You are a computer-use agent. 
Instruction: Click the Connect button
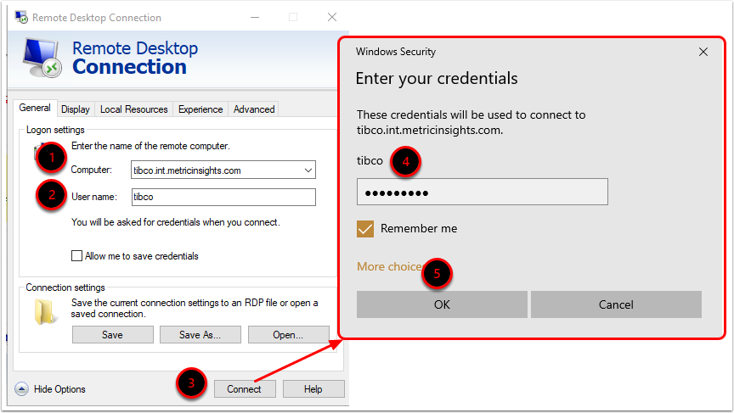tap(245, 388)
